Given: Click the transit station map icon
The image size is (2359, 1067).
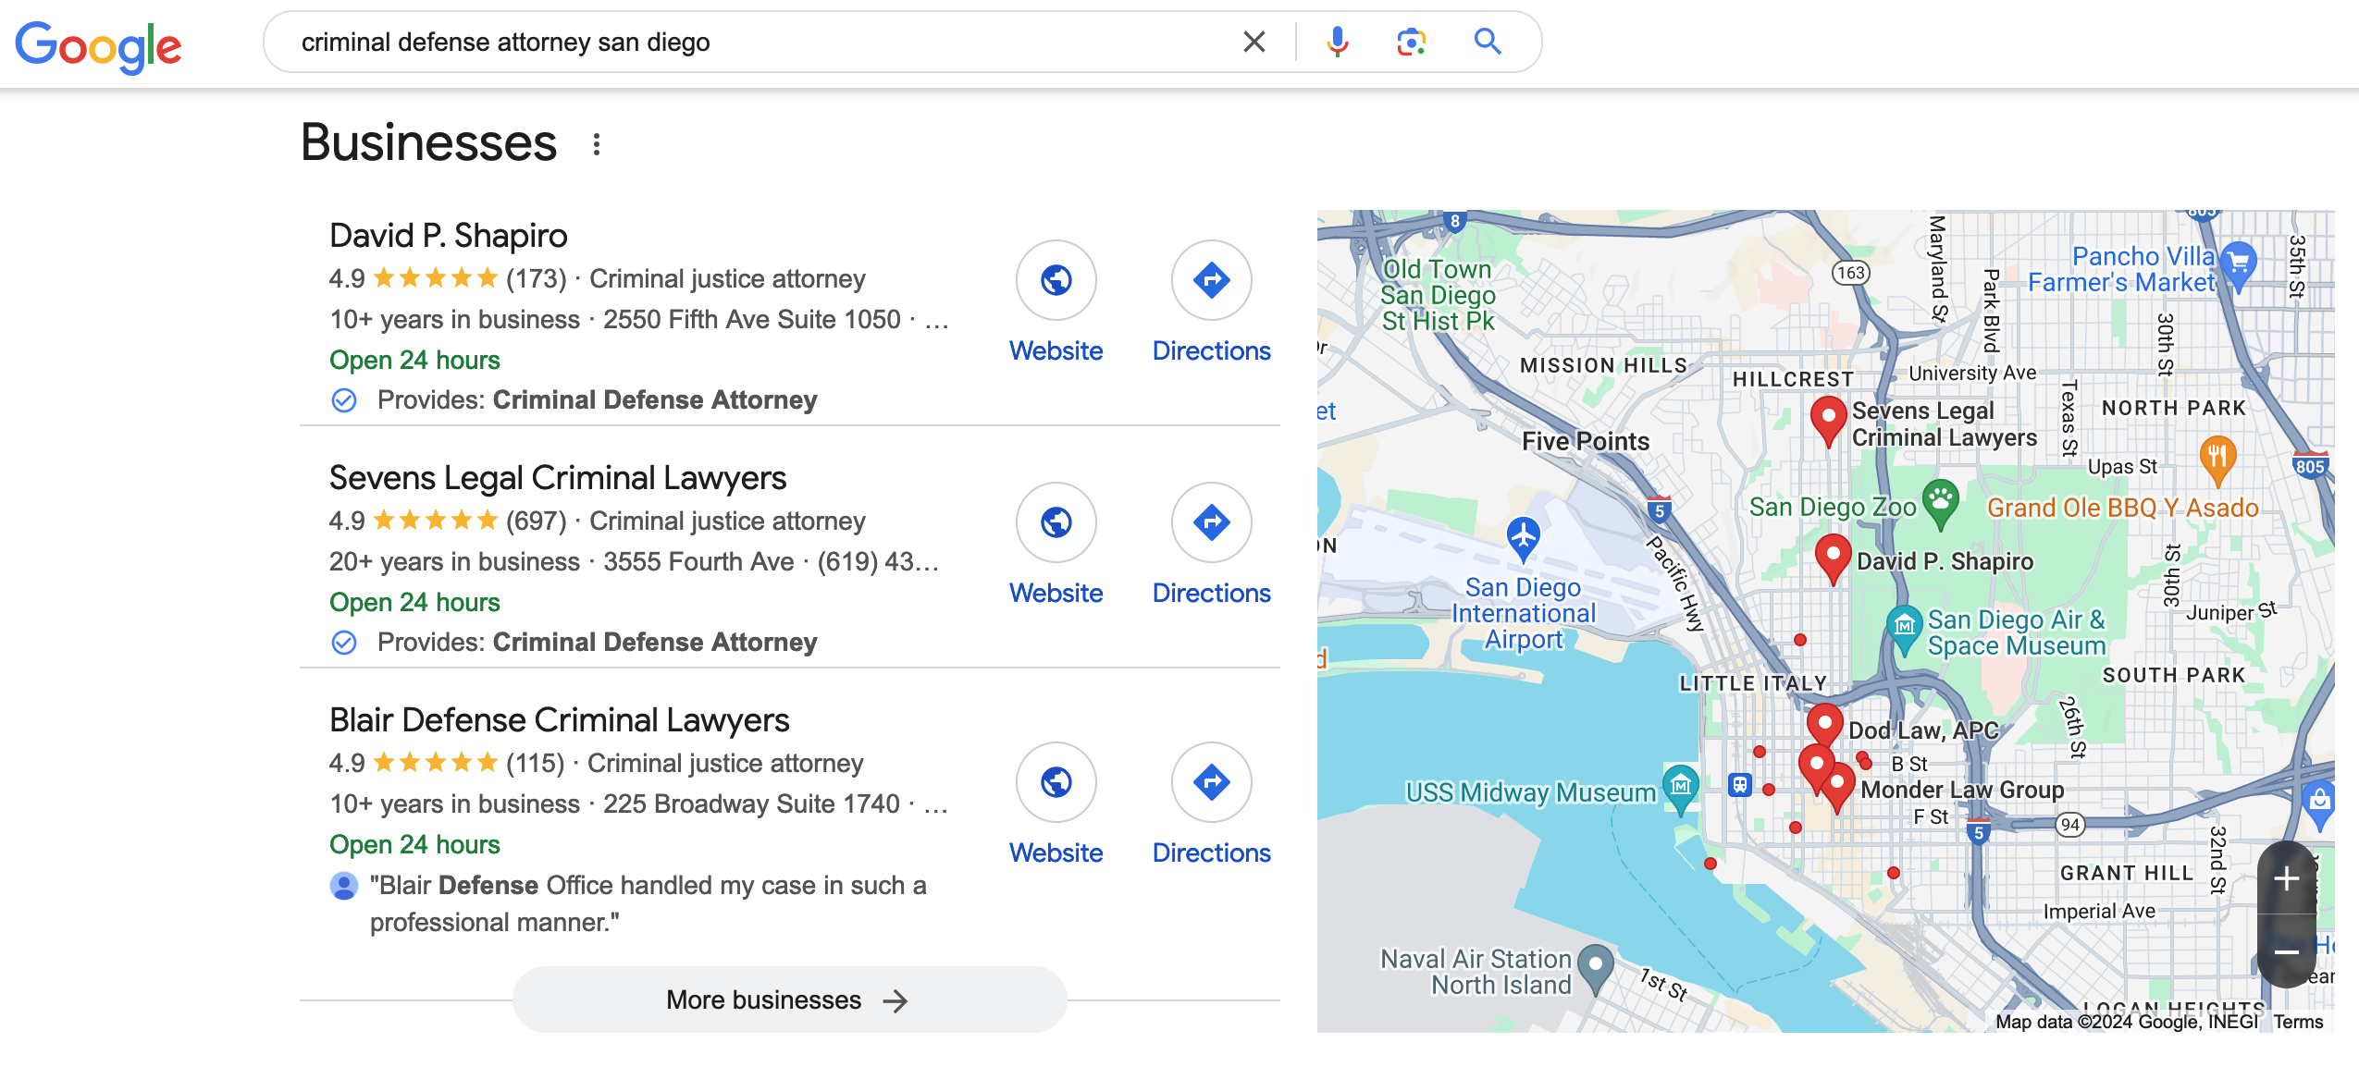Looking at the screenshot, I should click(x=1740, y=785).
